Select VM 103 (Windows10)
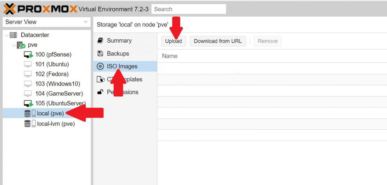 pyautogui.click(x=58, y=84)
